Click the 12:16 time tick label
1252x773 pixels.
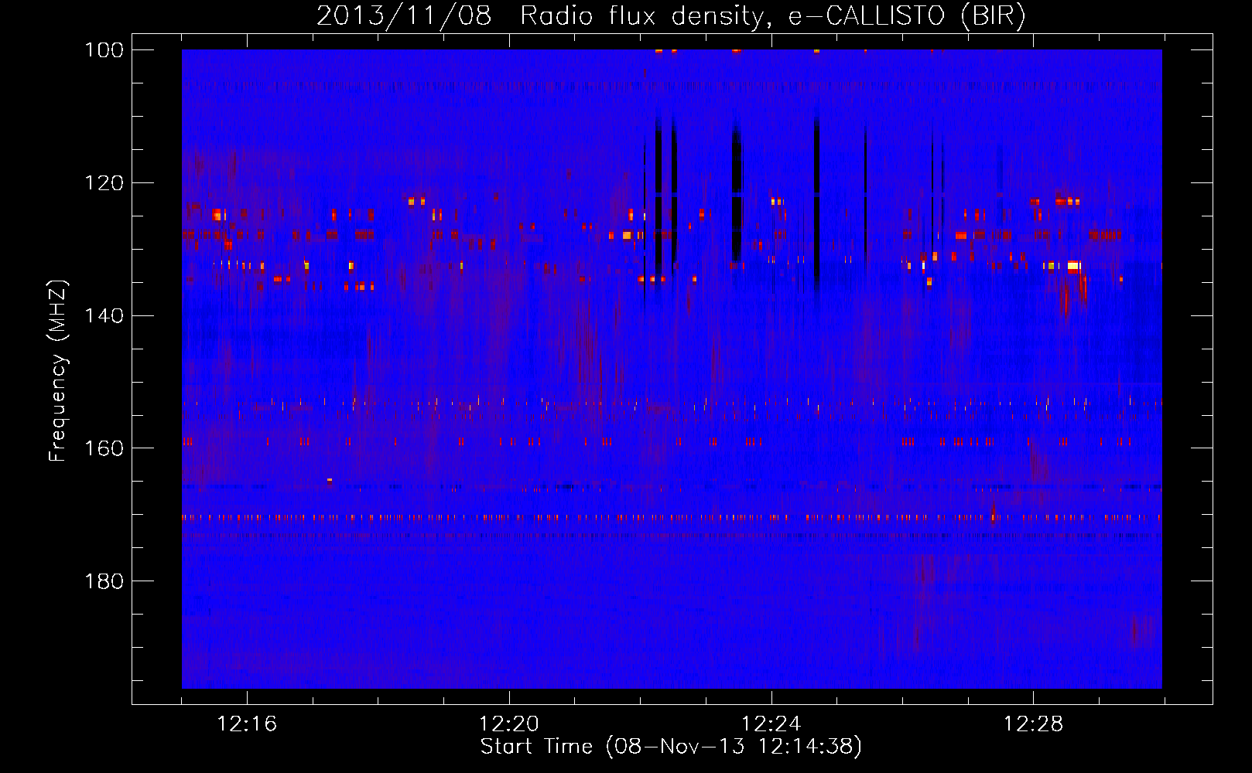tap(247, 724)
